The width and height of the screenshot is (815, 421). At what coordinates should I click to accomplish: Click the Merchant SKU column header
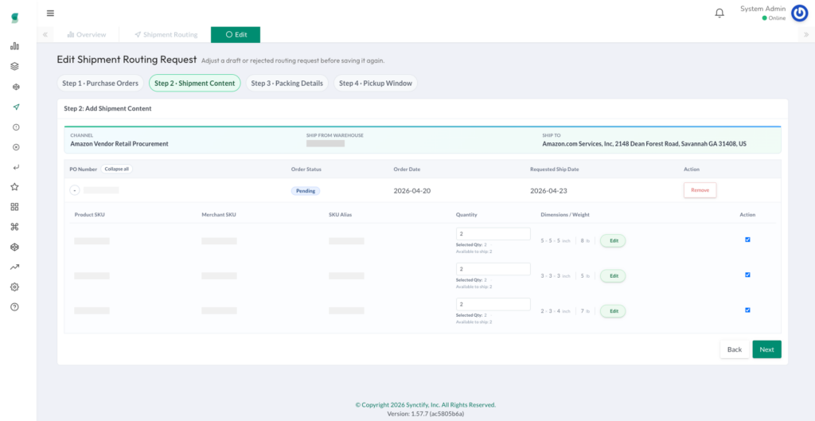219,215
